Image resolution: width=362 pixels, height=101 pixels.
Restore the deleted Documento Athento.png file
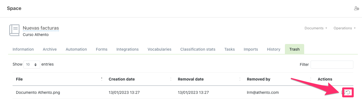tap(348, 92)
